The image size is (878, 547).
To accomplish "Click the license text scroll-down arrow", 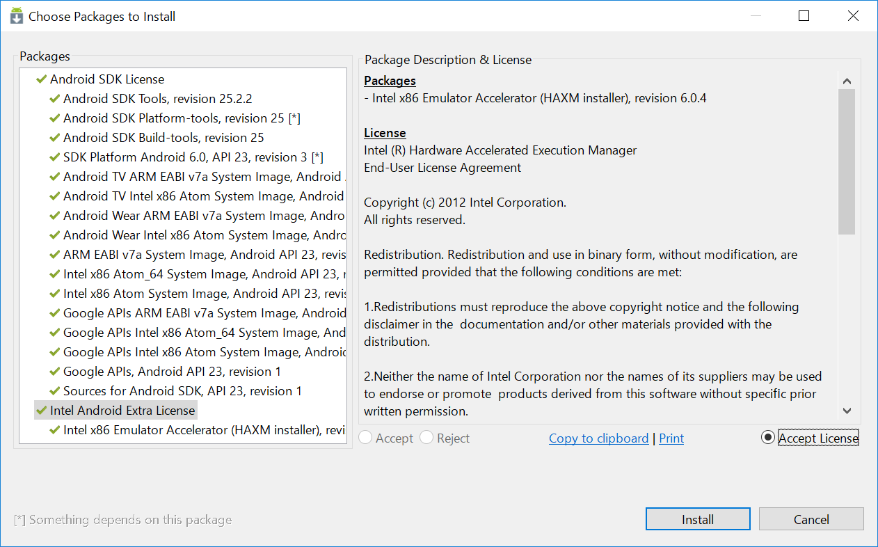I will pyautogui.click(x=847, y=411).
